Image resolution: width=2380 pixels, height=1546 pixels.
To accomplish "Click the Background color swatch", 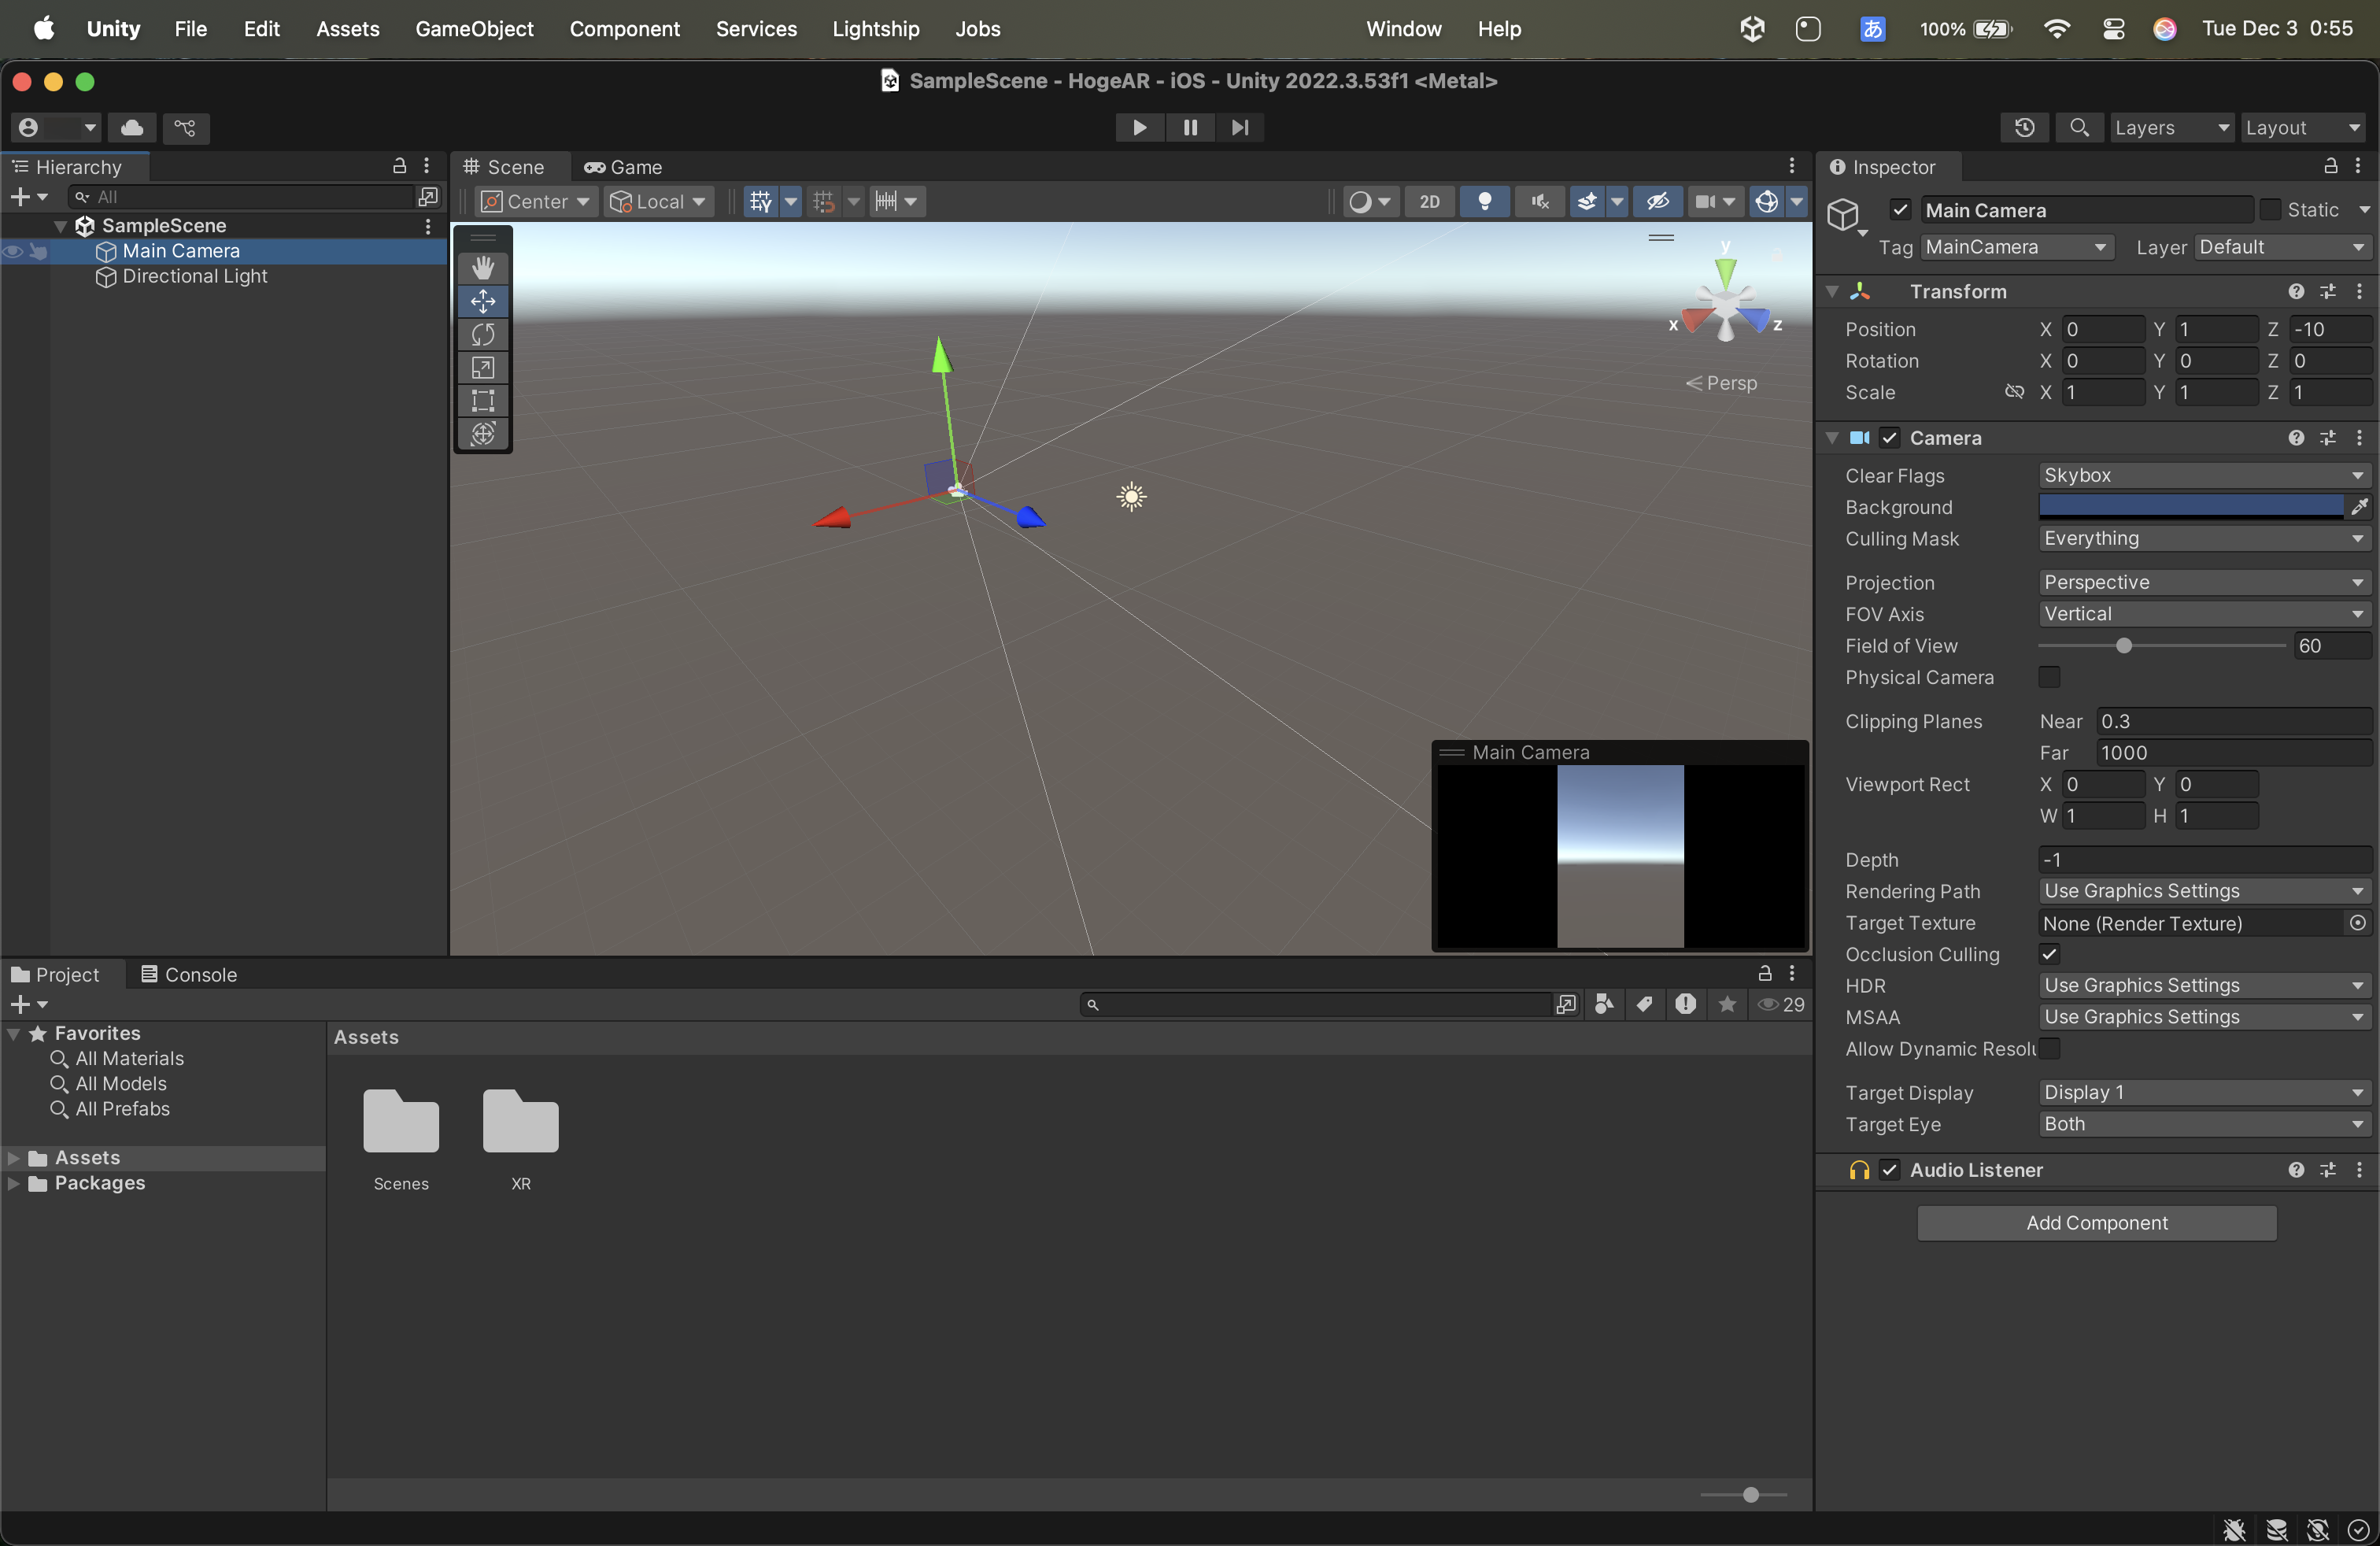I will click(2190, 507).
